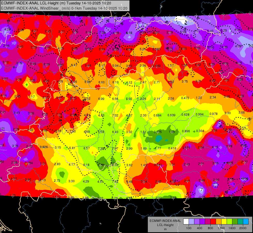Screen dimensions: 253x233
Task: Click the teal legend swatch
Action: pyautogui.click(x=240, y=222)
